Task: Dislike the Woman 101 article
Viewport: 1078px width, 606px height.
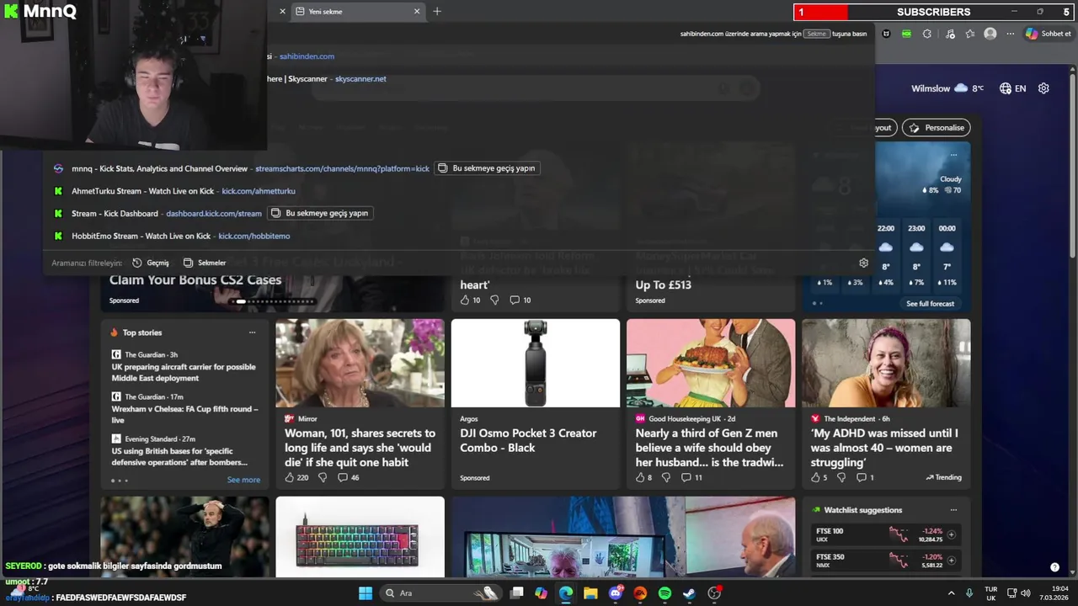Action: tap(322, 477)
